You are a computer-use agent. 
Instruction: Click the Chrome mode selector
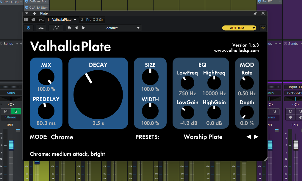(62, 137)
